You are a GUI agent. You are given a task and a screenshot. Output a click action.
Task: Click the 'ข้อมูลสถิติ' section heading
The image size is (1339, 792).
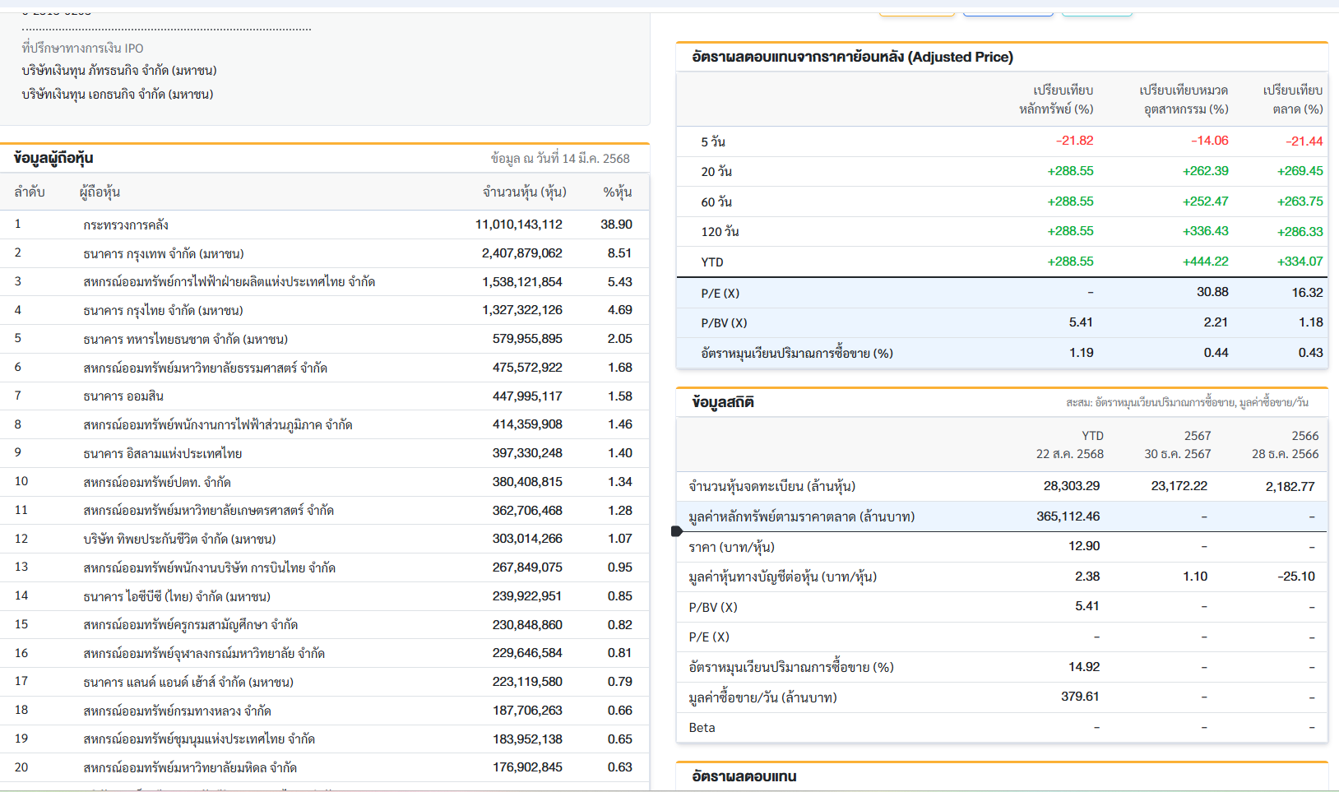(x=723, y=402)
